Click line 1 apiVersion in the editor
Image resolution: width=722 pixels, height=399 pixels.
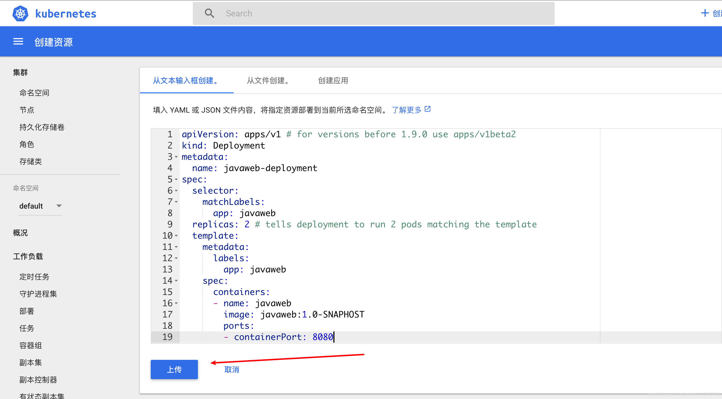[x=349, y=134]
